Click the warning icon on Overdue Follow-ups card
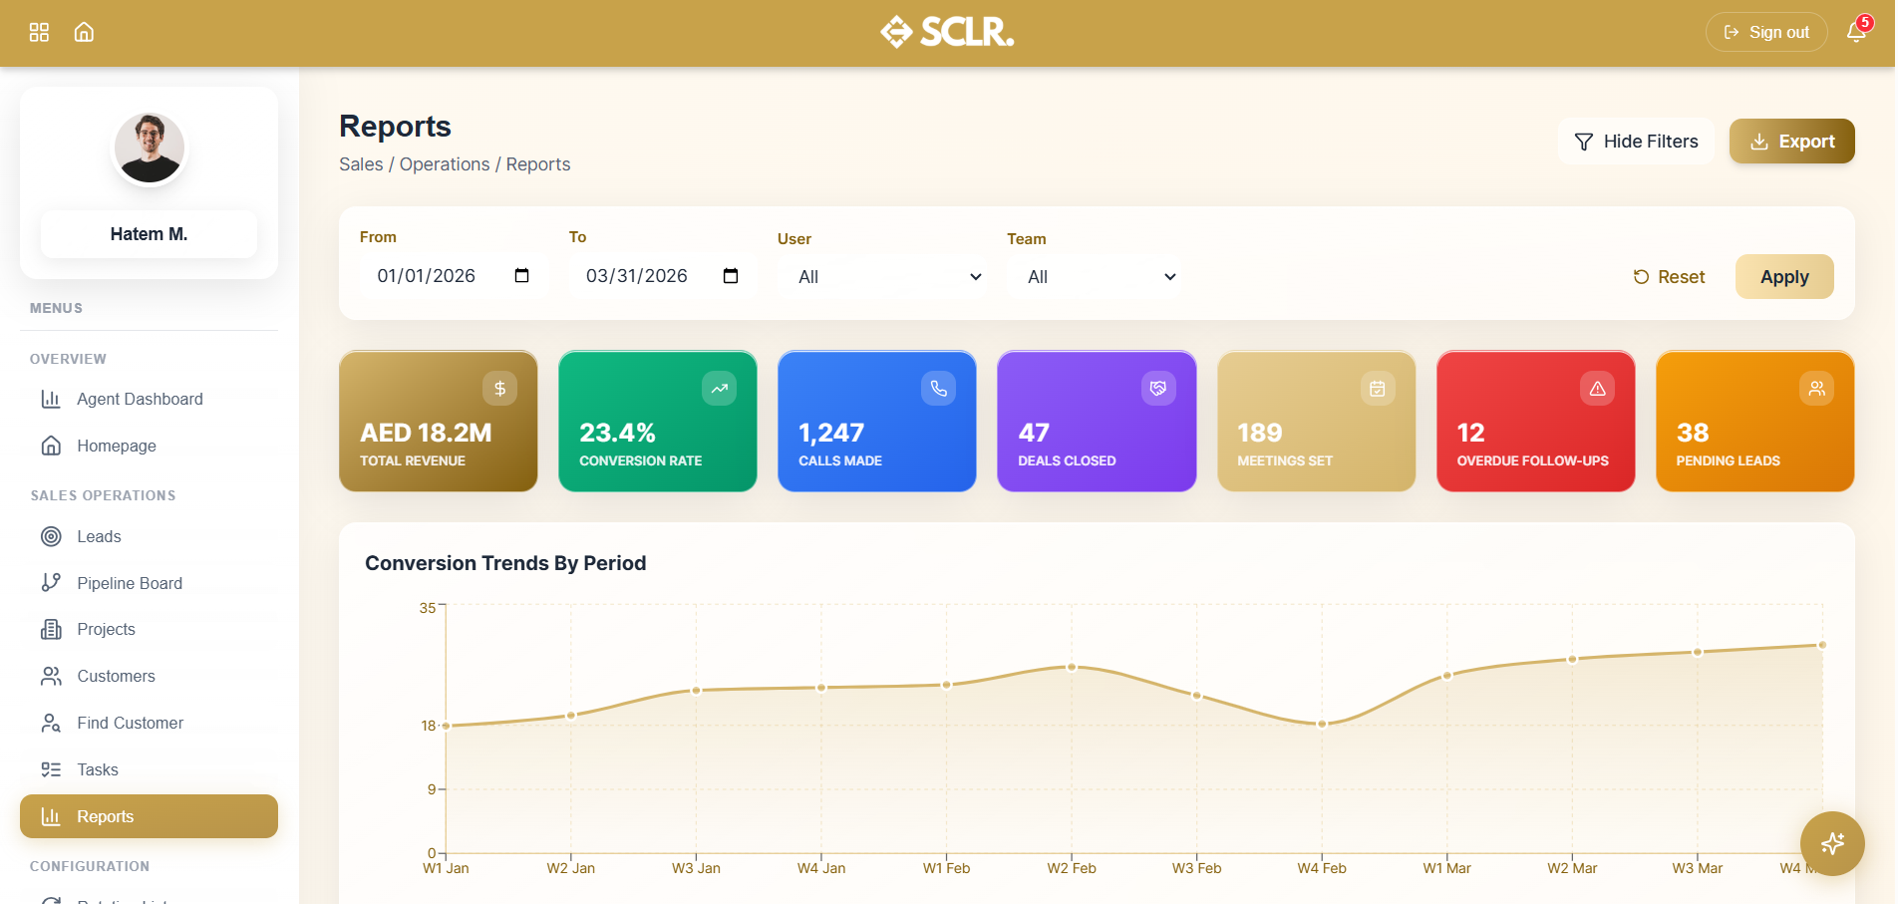The width and height of the screenshot is (1898, 904). (1597, 389)
